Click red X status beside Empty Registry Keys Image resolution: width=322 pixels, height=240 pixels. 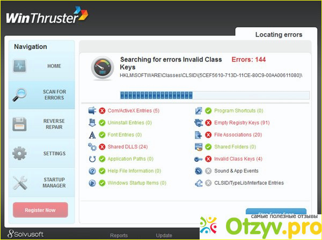coord(209,123)
